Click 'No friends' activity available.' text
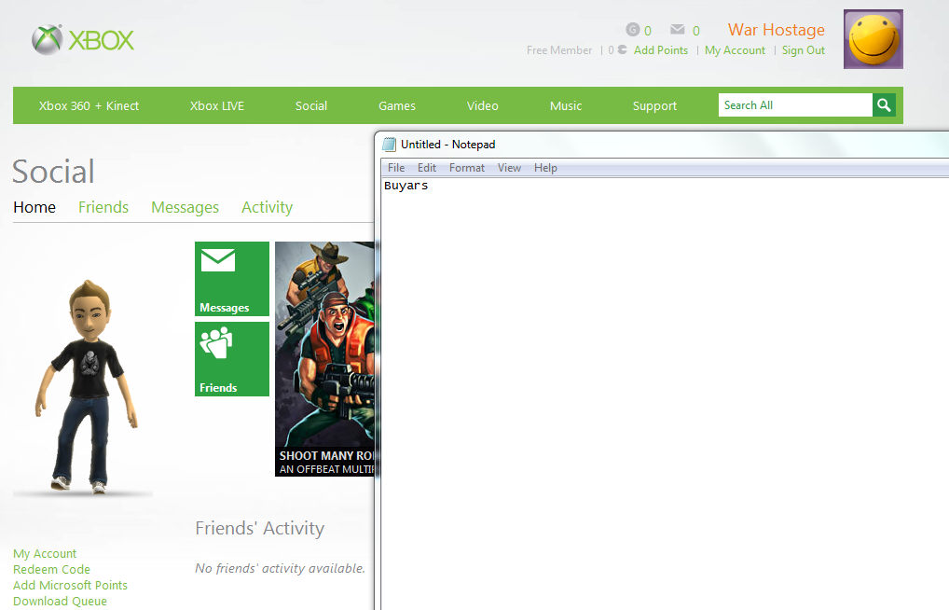This screenshot has width=949, height=610. pyautogui.click(x=281, y=568)
